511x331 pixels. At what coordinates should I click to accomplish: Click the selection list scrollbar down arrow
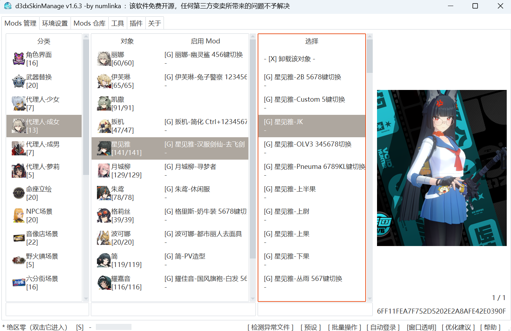tap(370, 299)
